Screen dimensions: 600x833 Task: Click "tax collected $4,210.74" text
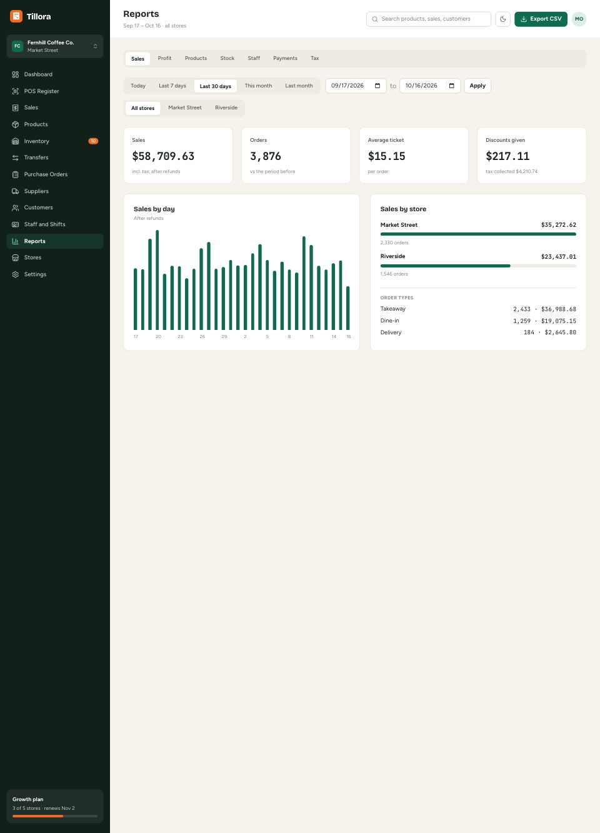coord(512,171)
